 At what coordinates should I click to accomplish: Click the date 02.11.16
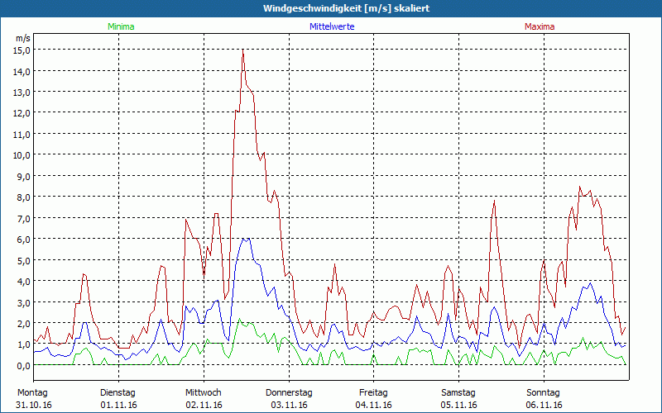pos(204,405)
